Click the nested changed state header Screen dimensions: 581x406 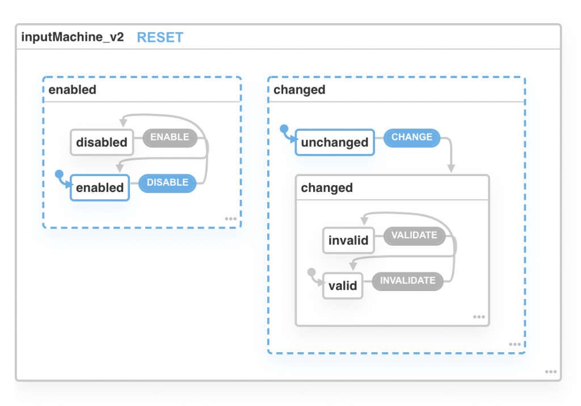coord(327,188)
